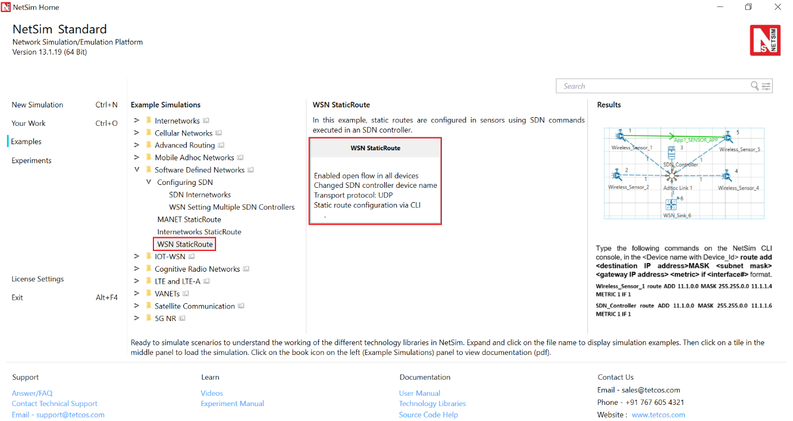The image size is (793, 421).
Task: Select New Simulation from left menu
Action: tap(37, 105)
